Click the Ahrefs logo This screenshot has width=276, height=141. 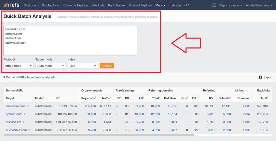pyautogui.click(x=11, y=5)
